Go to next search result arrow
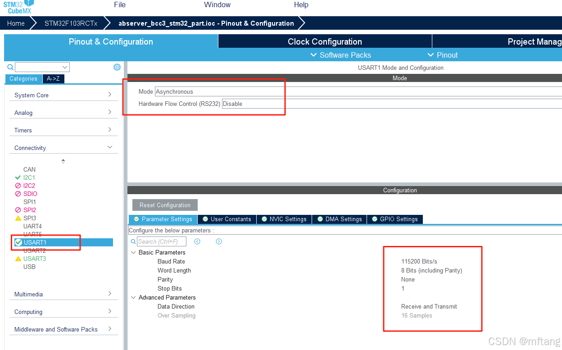Image resolution: width=562 pixels, height=350 pixels. [x=219, y=241]
